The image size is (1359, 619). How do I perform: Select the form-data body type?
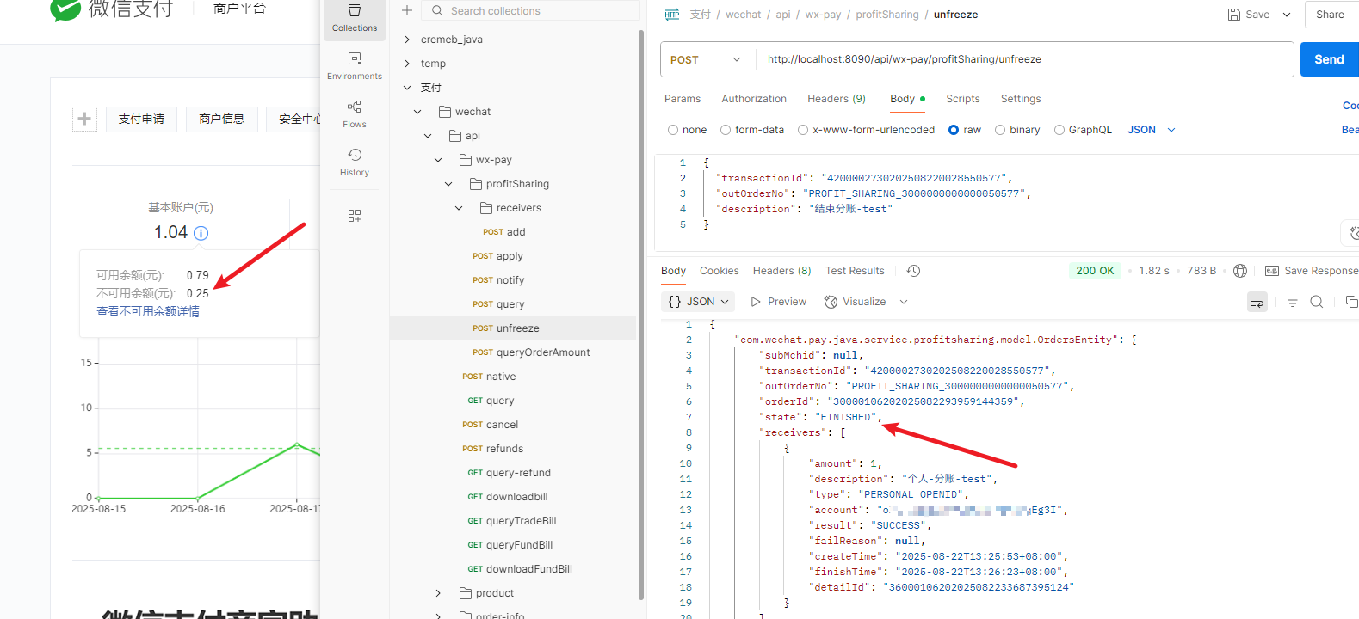coord(752,130)
